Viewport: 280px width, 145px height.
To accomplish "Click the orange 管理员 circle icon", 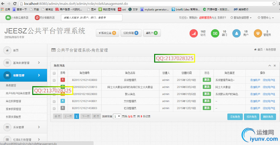I will tap(258, 33).
